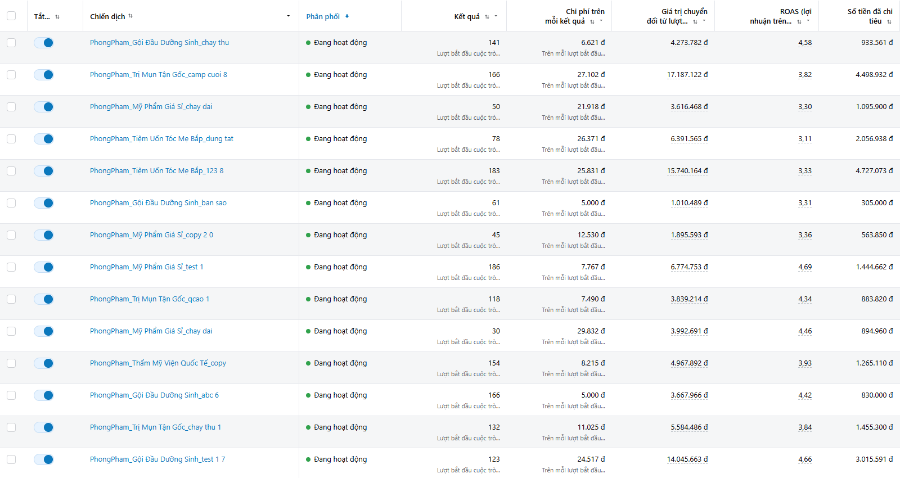This screenshot has height=478, width=900.
Task: Click the ROAS value 4,69
Action: 805,267
